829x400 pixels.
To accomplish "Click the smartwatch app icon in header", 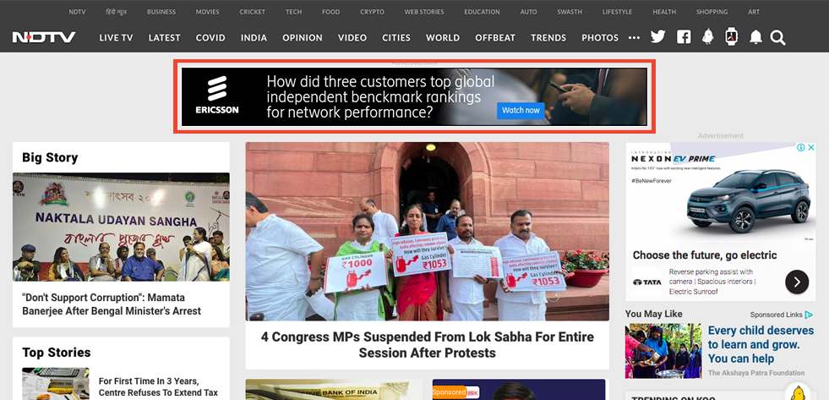I will [731, 36].
